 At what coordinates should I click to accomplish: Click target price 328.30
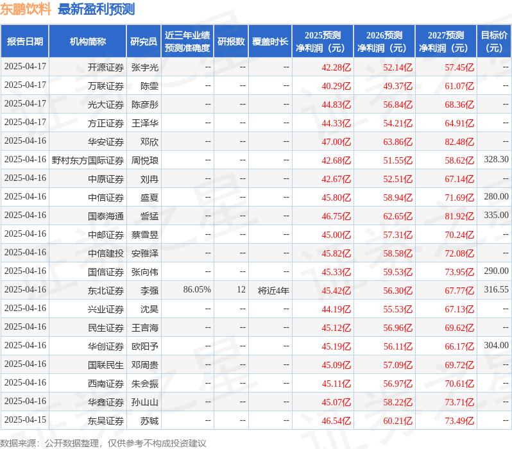496,159
